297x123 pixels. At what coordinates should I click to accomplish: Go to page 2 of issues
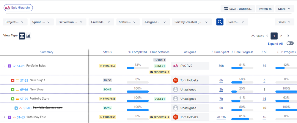coord(281,36)
